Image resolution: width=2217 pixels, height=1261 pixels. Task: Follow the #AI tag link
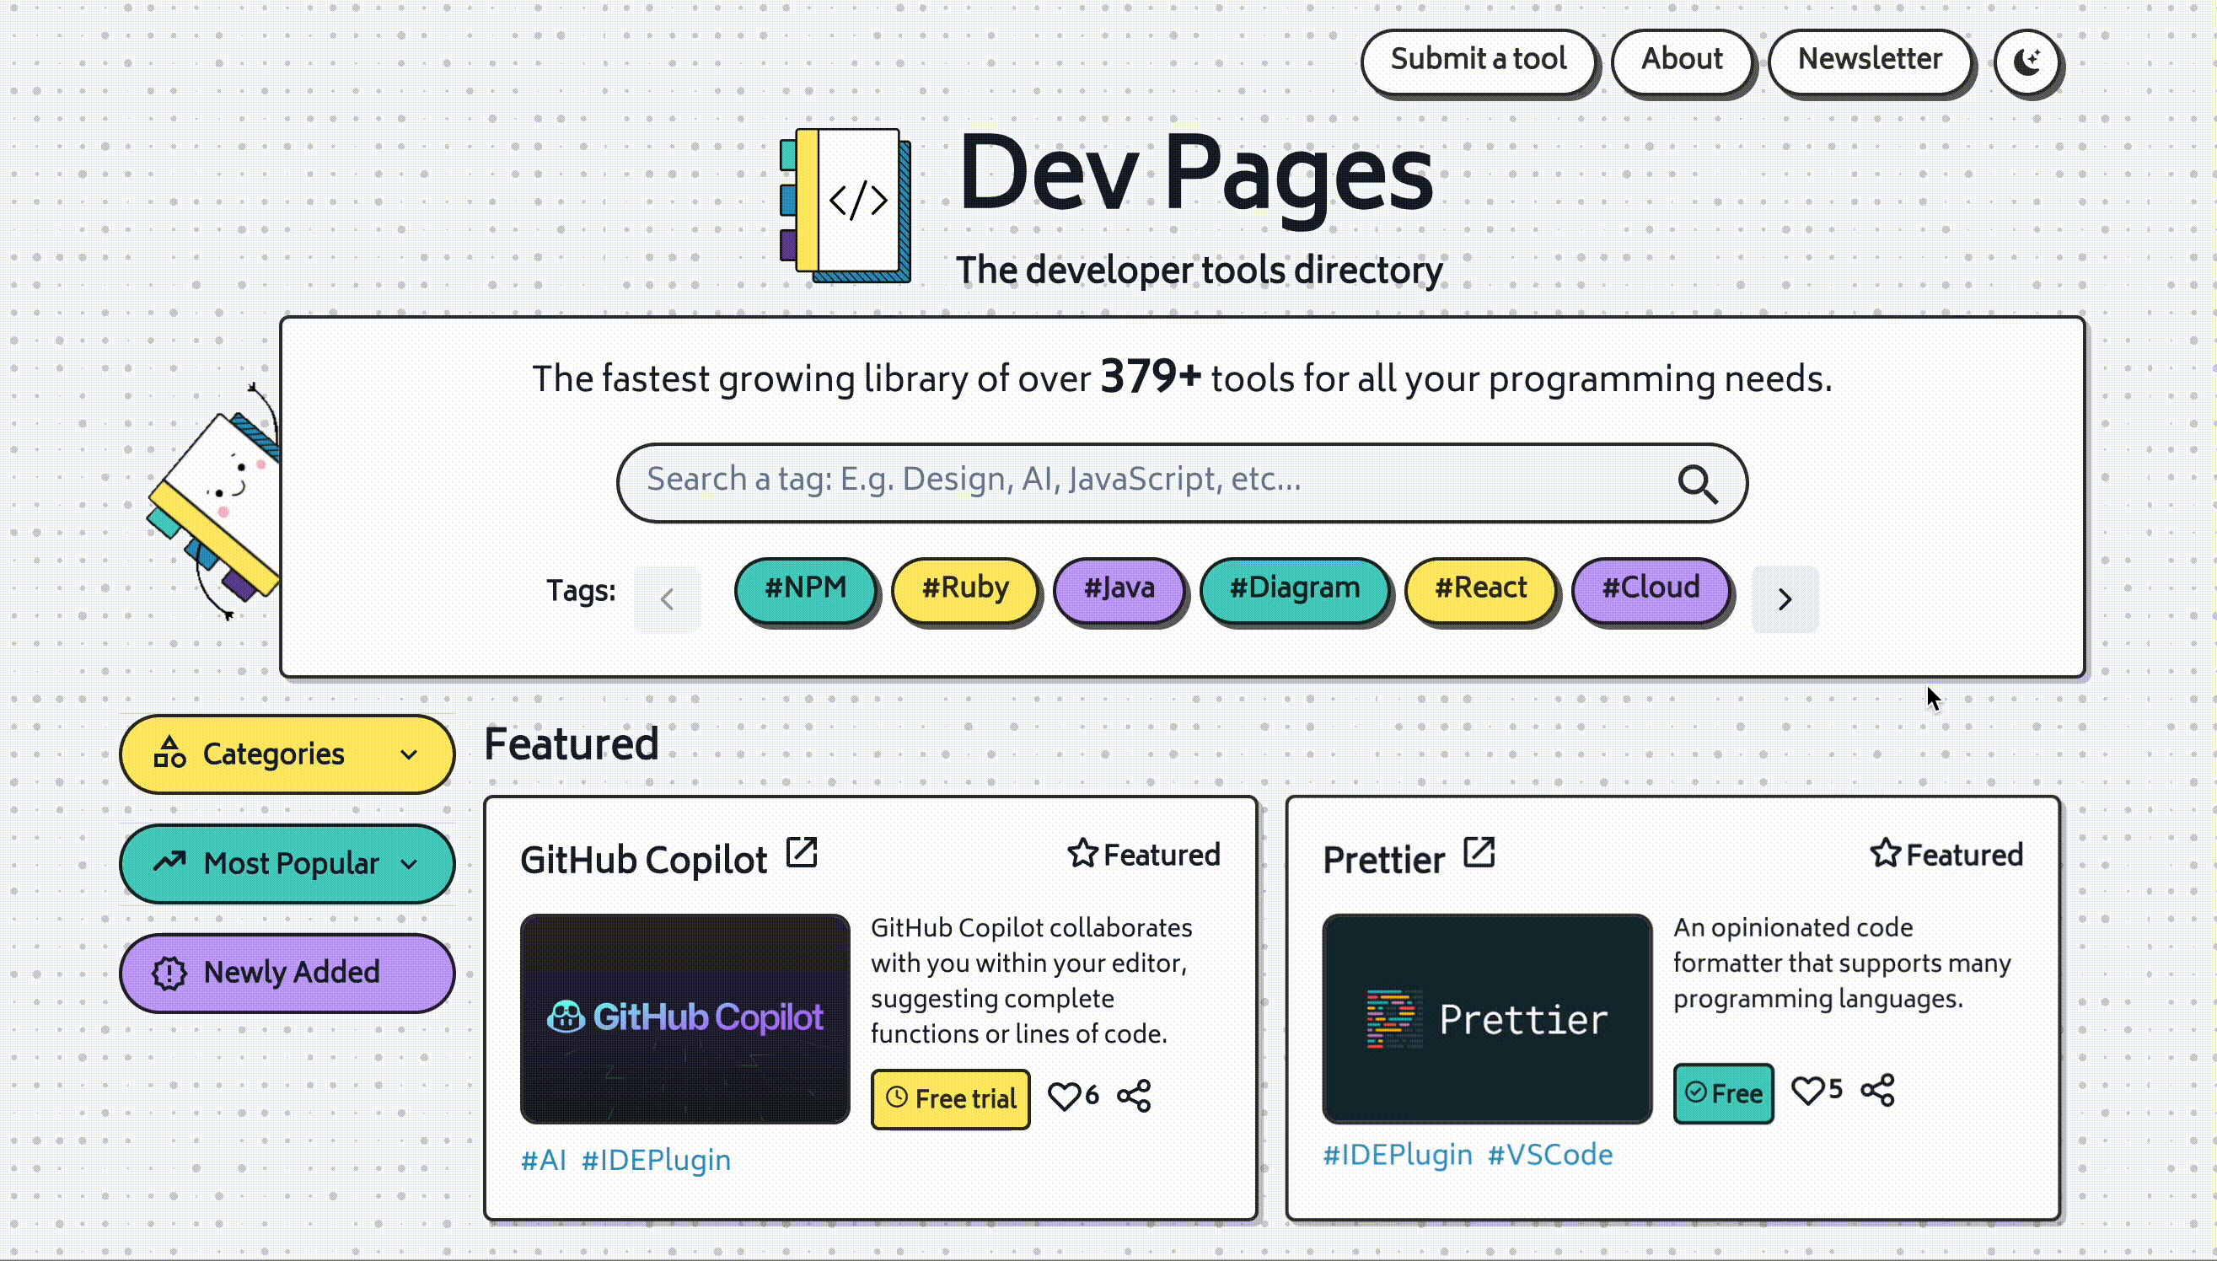pyautogui.click(x=543, y=1160)
